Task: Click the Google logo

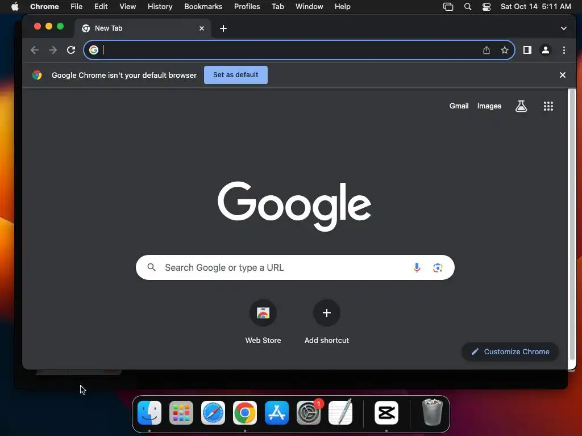Action: [294, 206]
